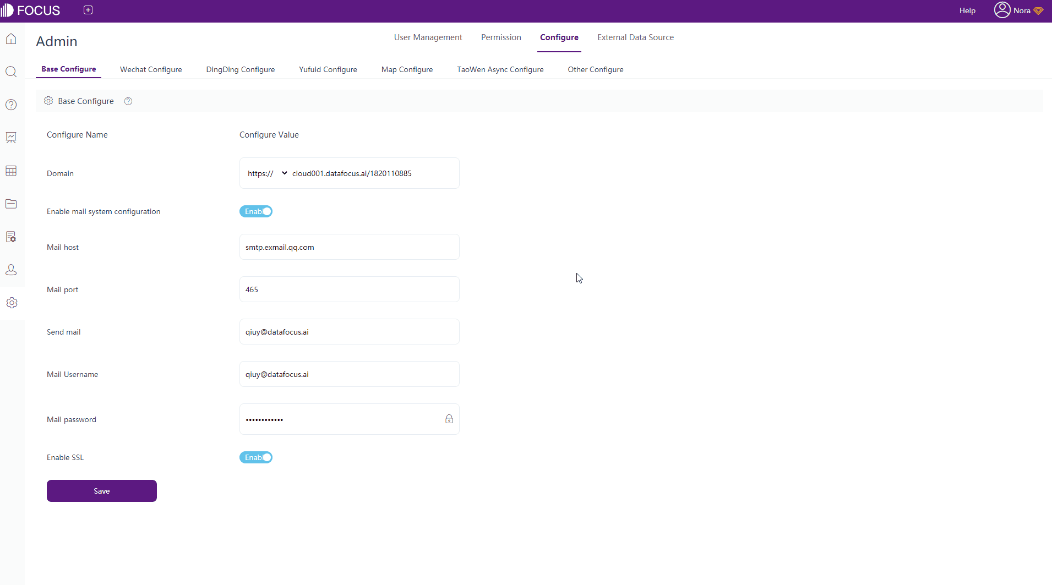Open the folder resources icon in sidebar
The width and height of the screenshot is (1052, 585).
11,204
